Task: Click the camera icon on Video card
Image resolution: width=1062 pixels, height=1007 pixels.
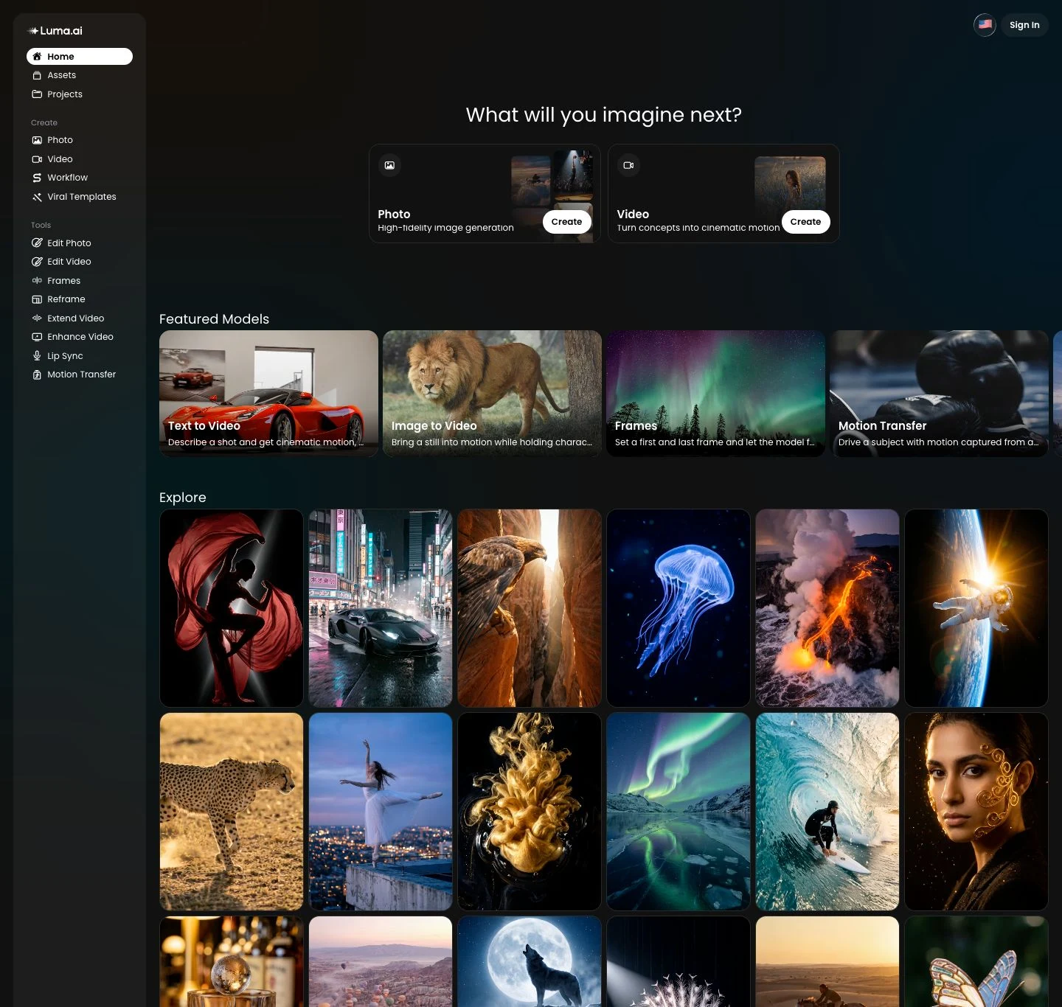Action: (628, 165)
